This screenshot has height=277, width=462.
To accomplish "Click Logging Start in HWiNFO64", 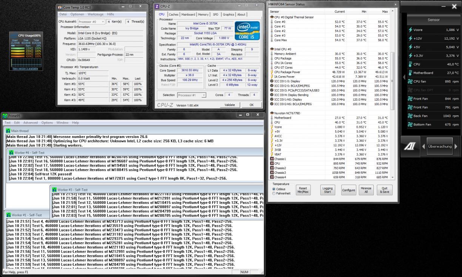I will pyautogui.click(x=327, y=190).
